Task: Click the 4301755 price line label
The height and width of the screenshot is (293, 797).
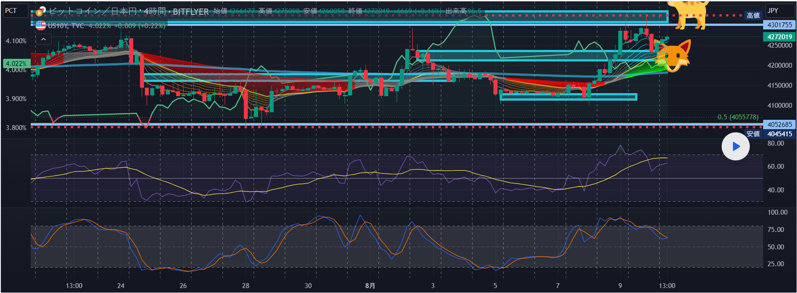Action: click(x=779, y=25)
